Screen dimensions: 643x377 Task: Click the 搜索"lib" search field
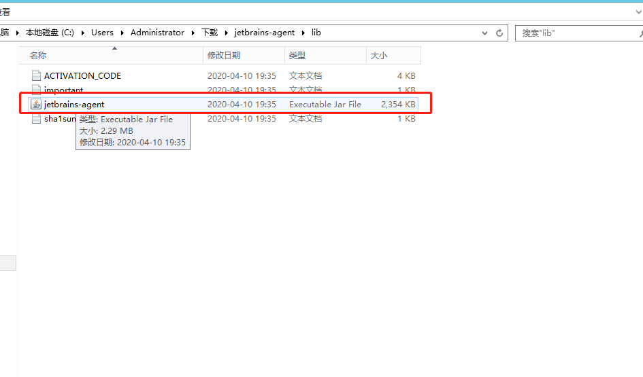coord(578,33)
